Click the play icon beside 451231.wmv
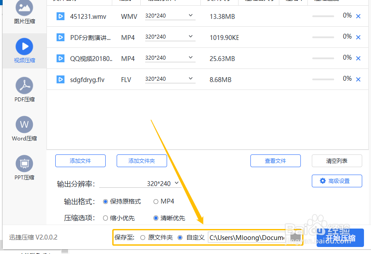 [x=61, y=16]
